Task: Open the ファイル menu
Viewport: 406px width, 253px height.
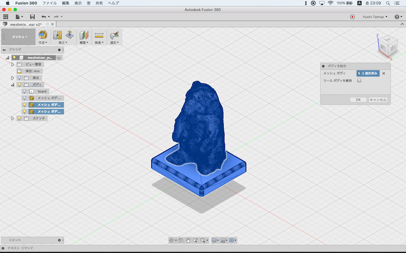Action: coord(49,3)
